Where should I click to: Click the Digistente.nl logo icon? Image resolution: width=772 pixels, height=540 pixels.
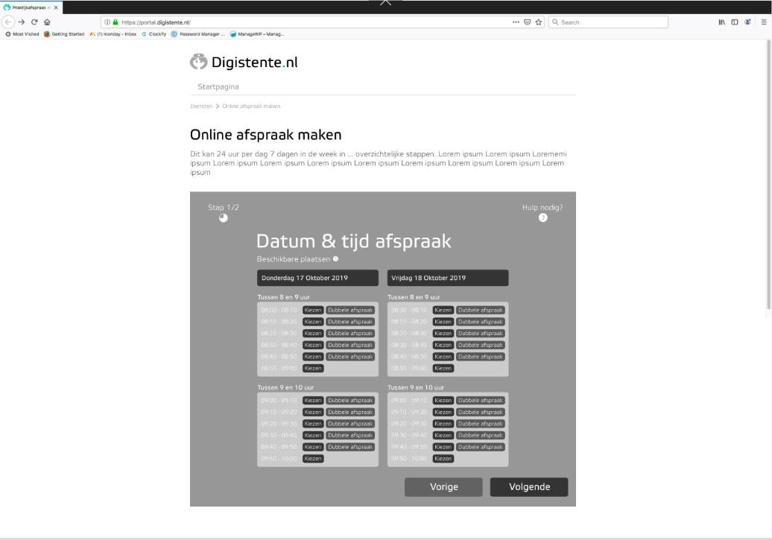[x=199, y=63]
